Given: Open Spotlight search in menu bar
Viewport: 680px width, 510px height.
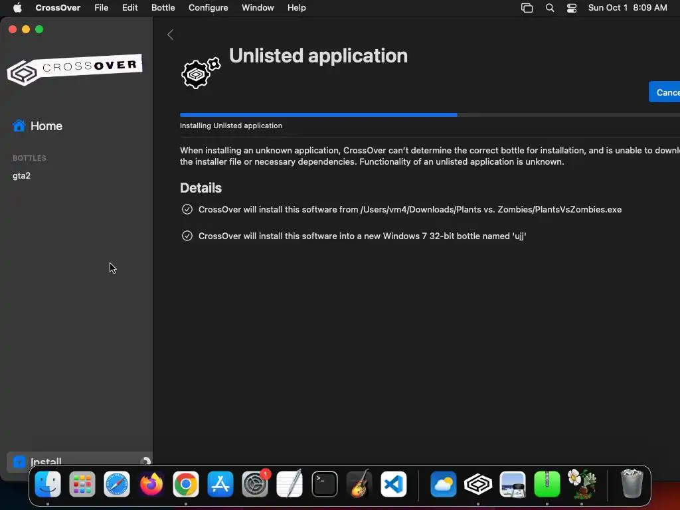Looking at the screenshot, I should (550, 8).
